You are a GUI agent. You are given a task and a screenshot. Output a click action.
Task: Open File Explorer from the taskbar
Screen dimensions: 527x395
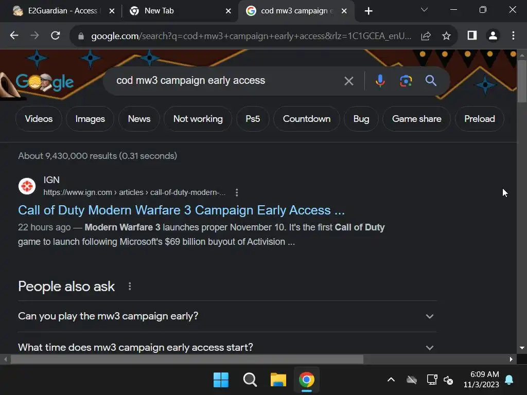tap(278, 380)
